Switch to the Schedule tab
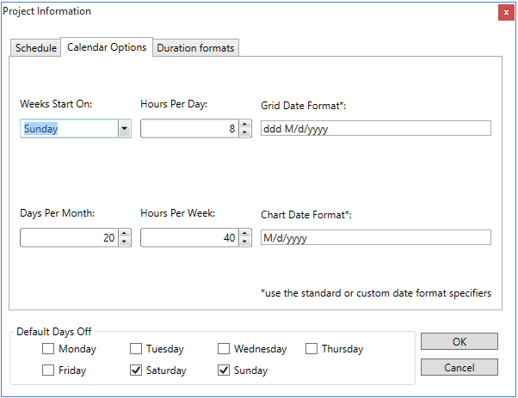The height and width of the screenshot is (398, 518). [36, 48]
